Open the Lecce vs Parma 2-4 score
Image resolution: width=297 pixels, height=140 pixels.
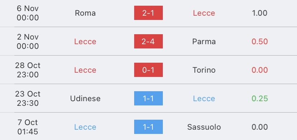(148, 41)
